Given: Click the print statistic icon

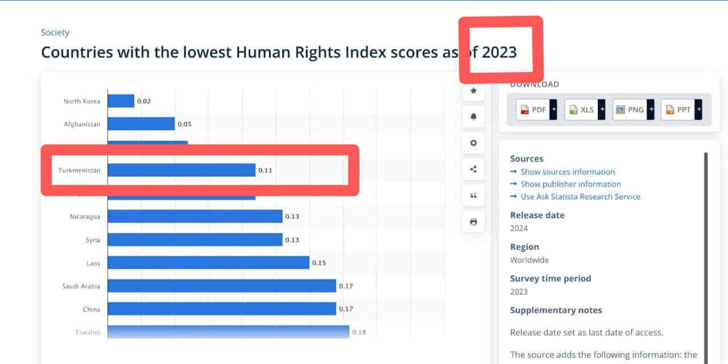Looking at the screenshot, I should click(x=473, y=222).
